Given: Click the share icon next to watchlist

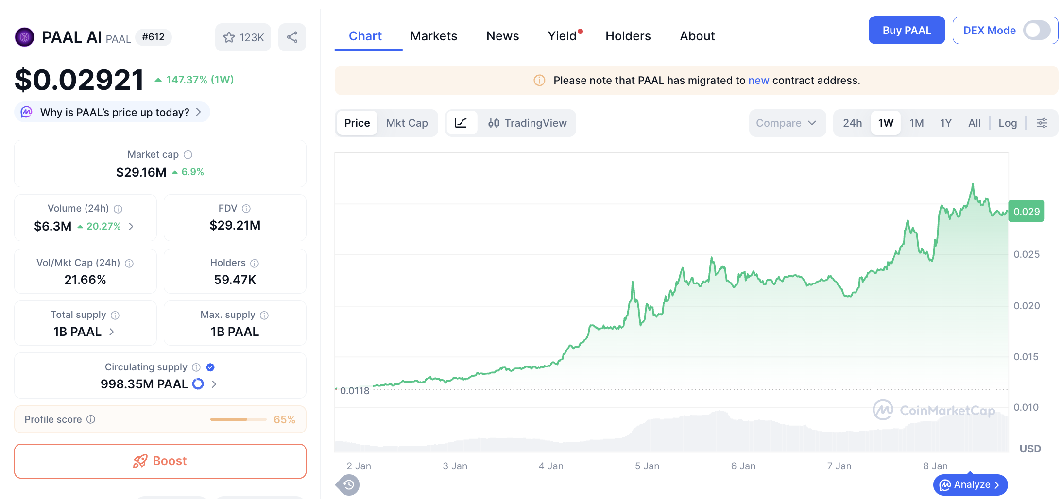Looking at the screenshot, I should click(292, 37).
